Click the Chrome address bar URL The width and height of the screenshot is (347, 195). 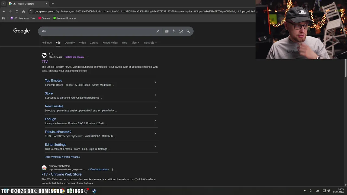[145, 11]
